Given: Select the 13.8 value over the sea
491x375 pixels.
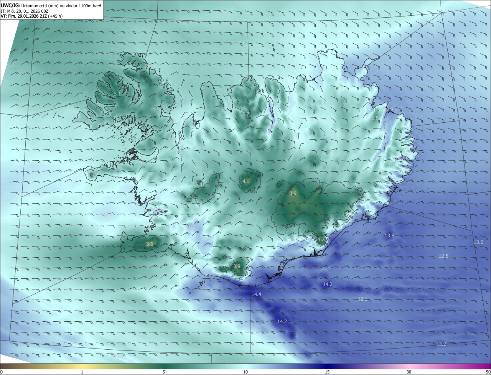Looking at the screenshot, I should coord(389,235).
